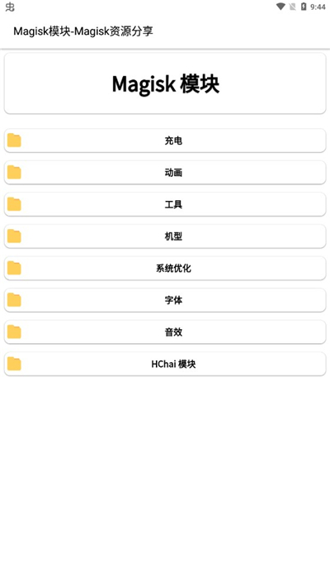The image size is (330, 587).
Task: Tap the folder icon beside 系统优化
Action: coord(14,268)
